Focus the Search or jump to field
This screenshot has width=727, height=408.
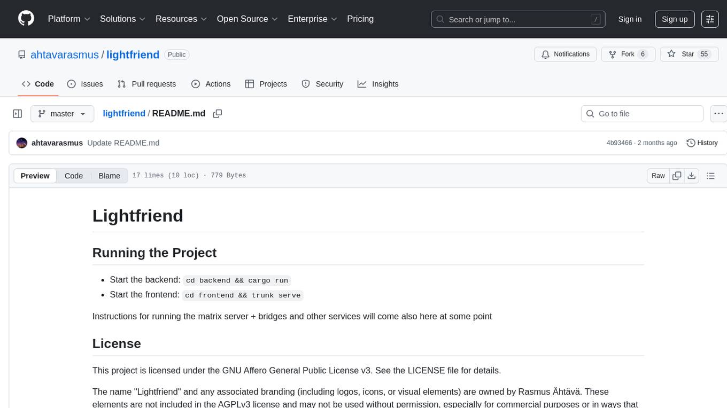[x=519, y=19]
